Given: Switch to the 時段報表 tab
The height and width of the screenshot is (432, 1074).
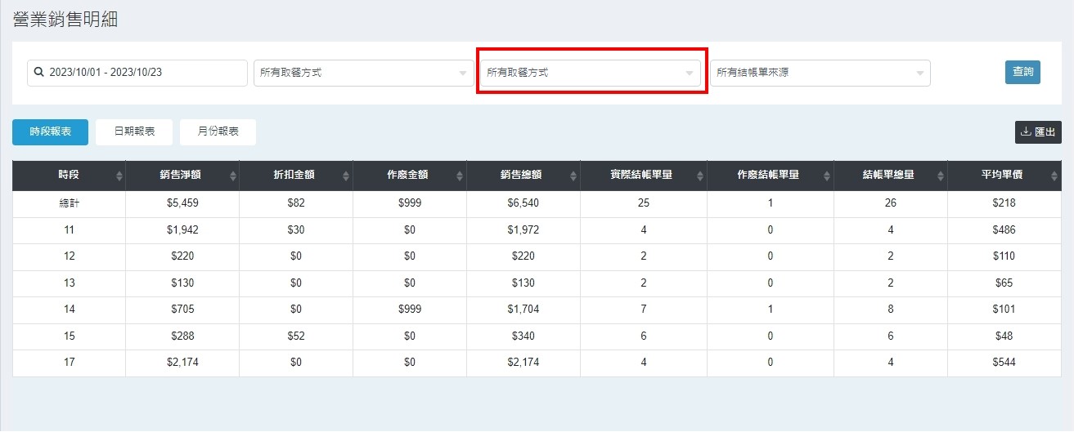Looking at the screenshot, I should click(x=50, y=132).
